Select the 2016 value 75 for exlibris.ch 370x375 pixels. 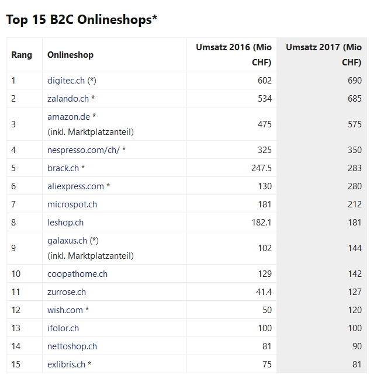click(x=267, y=364)
